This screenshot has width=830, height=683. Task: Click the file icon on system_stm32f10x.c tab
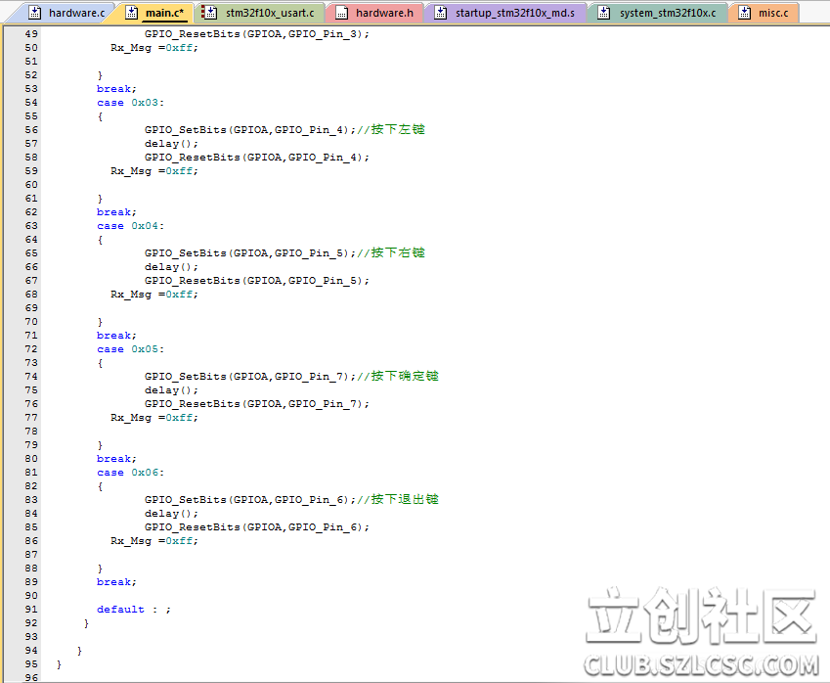coord(604,13)
